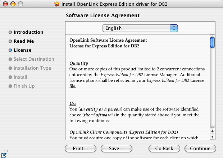Click the Save... button
The height and width of the screenshot is (158, 223).
click(x=117, y=149)
